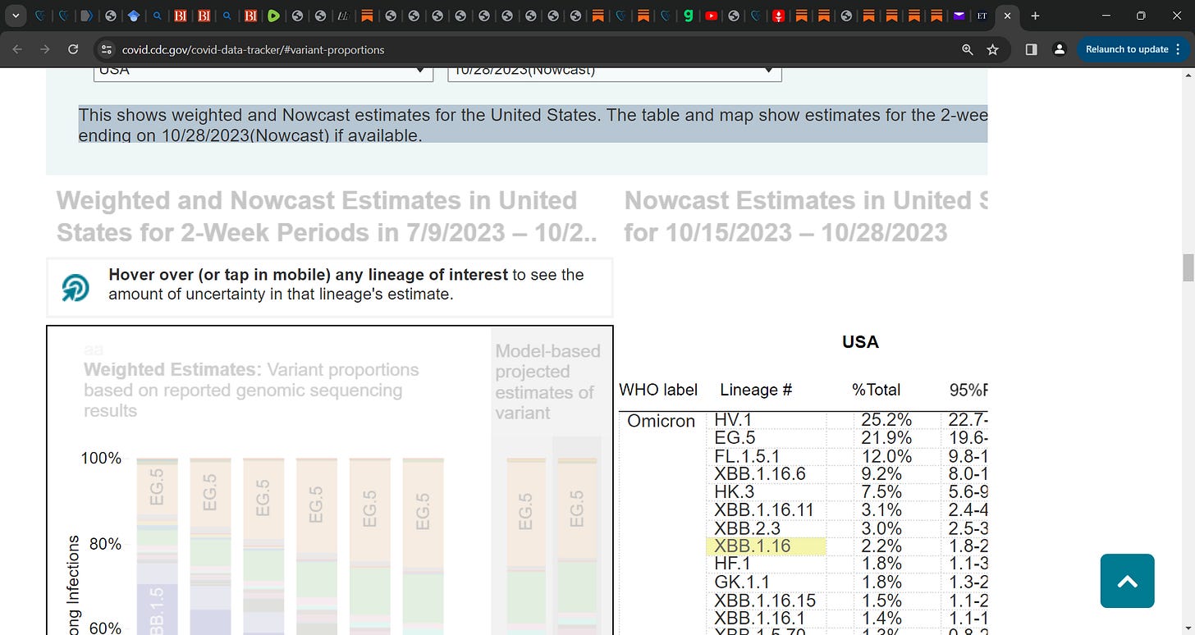Click Relaunch to update button
1195x635 pixels.
[1132, 49]
